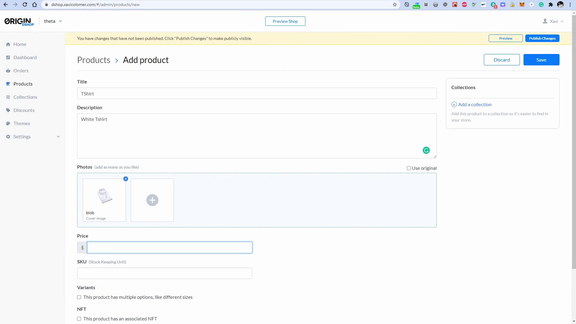Click the plus icon to add photo
This screenshot has width=576, height=324.
pyautogui.click(x=152, y=200)
